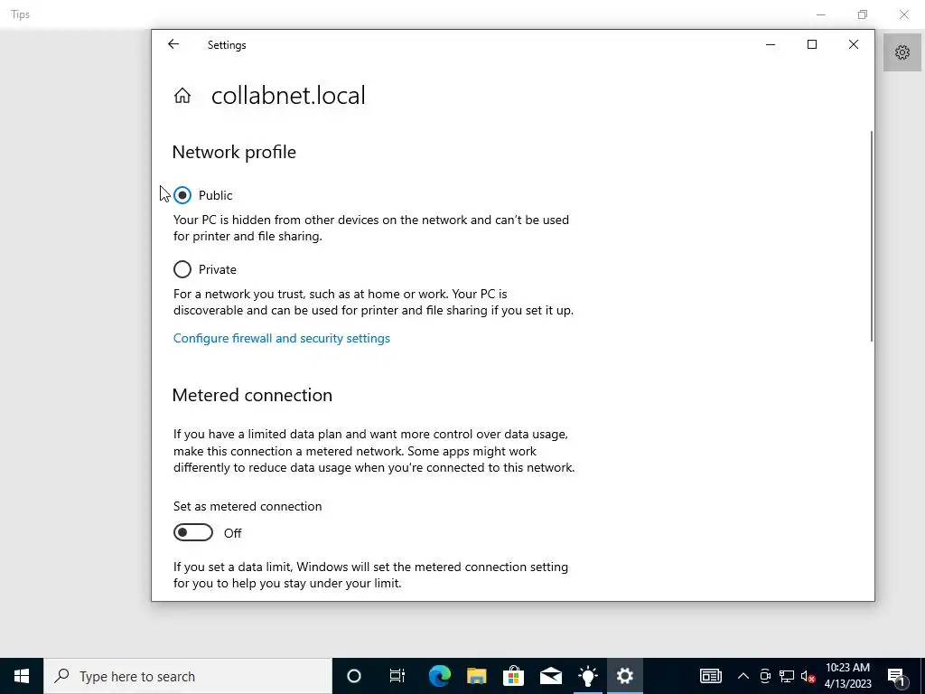Open Cortana circle icon on taskbar
Screen dimensions: 925x694
click(354, 676)
